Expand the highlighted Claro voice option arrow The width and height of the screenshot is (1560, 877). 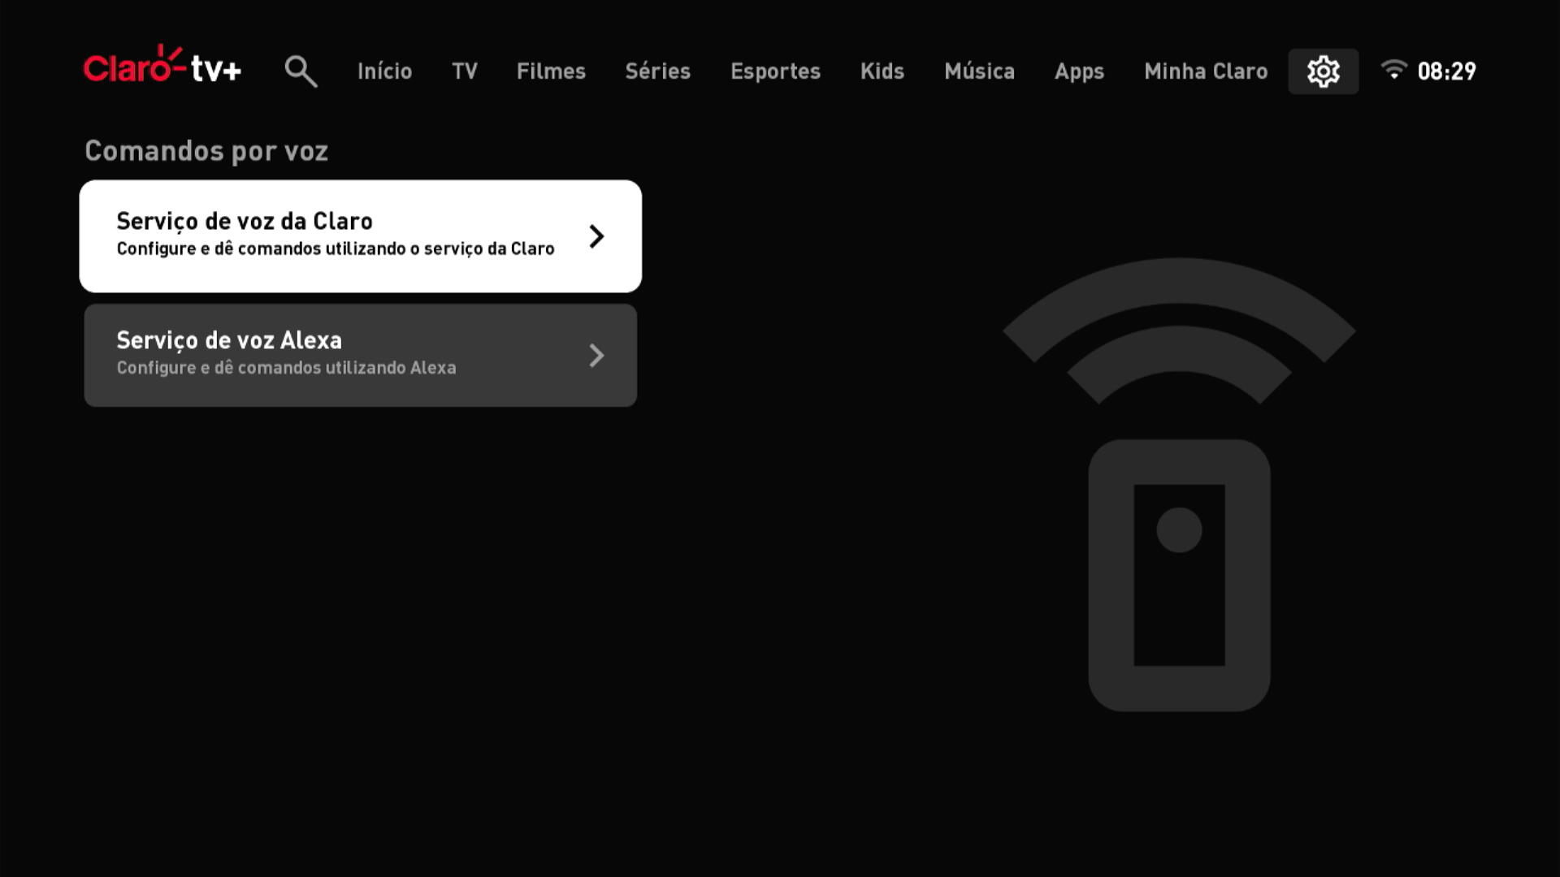click(597, 235)
